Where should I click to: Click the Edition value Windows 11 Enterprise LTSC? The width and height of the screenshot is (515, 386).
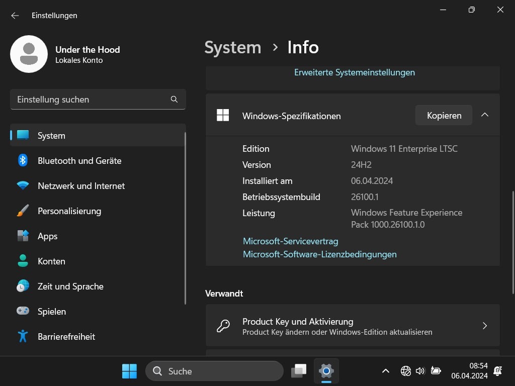pyautogui.click(x=404, y=149)
